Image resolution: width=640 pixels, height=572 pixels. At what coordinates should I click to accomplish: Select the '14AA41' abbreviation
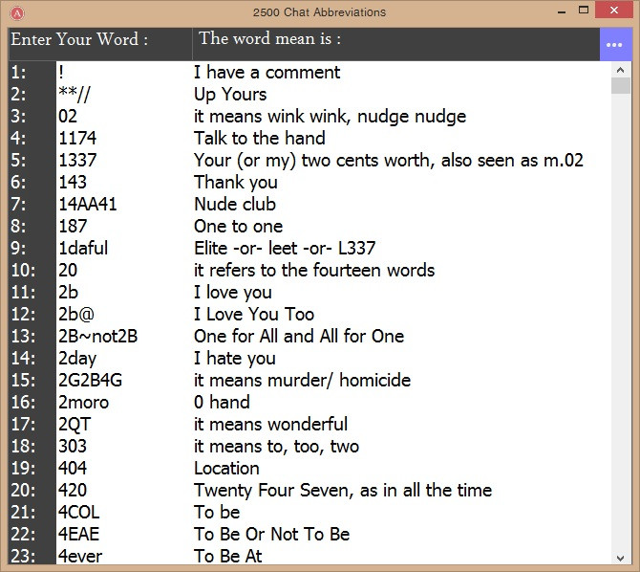tap(87, 205)
